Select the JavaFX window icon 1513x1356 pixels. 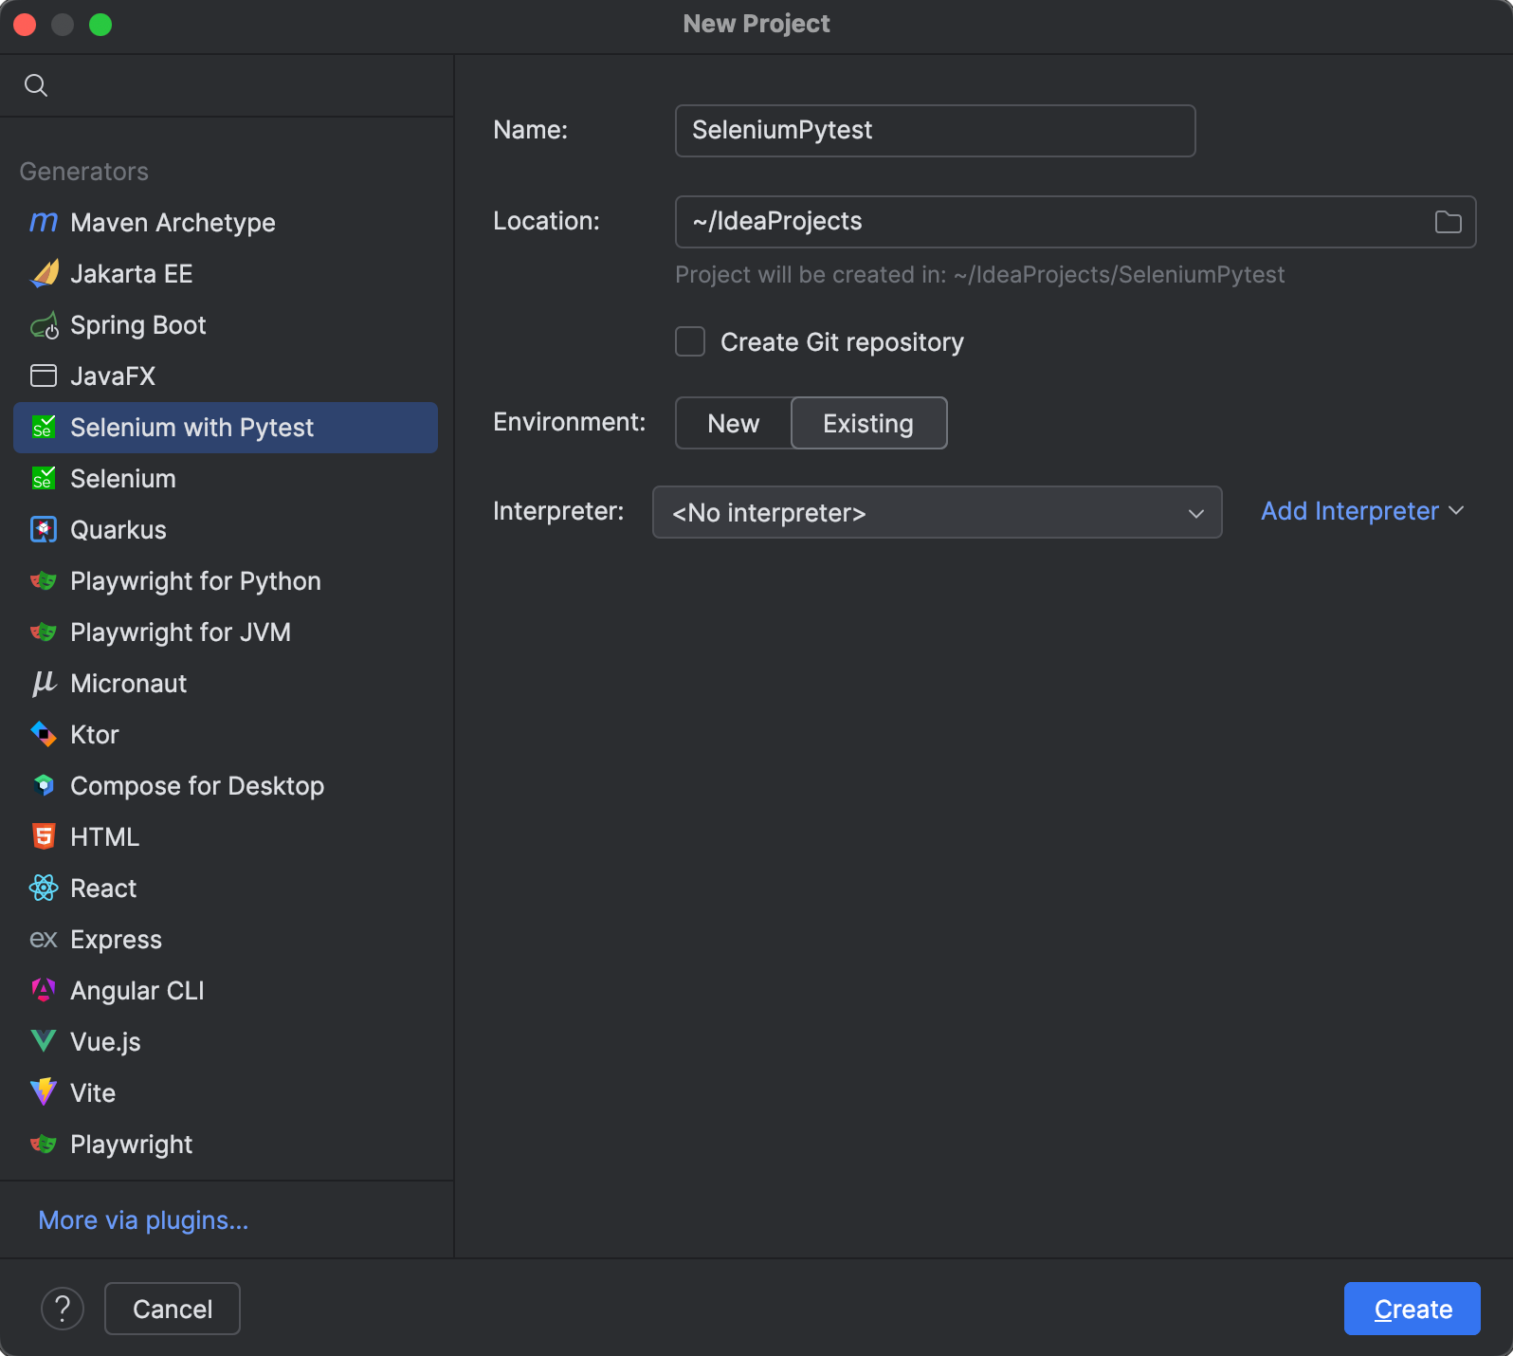tap(44, 376)
